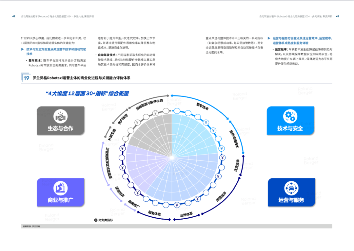Click the handshake icon above 生态与合作
This screenshot has width=354, height=251.
point(61,116)
